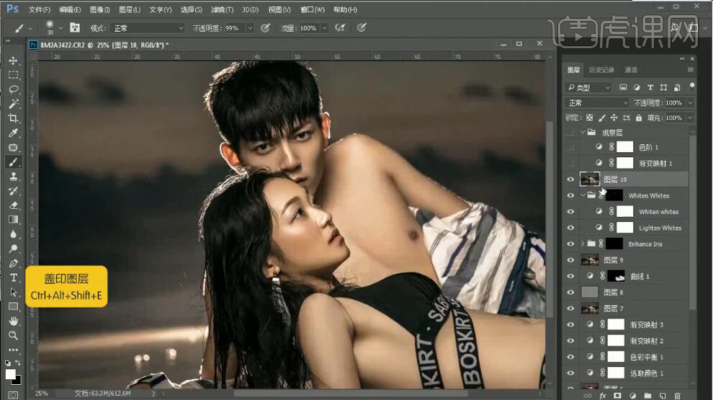Viewport: 713px width, 400px height.
Task: Select the Zoom tool
Action: coord(13,336)
